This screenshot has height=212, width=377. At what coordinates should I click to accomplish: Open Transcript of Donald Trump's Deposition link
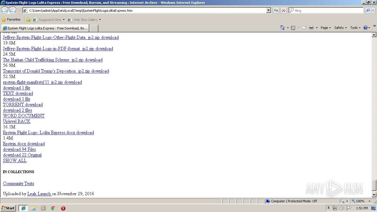click(56, 71)
